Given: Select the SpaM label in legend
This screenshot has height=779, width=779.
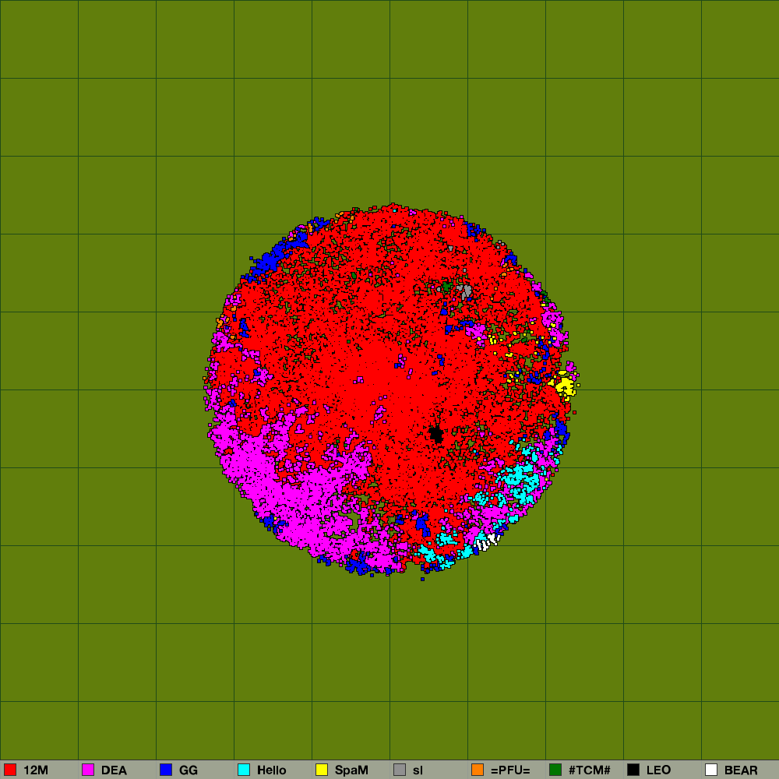Looking at the screenshot, I should coord(351,770).
